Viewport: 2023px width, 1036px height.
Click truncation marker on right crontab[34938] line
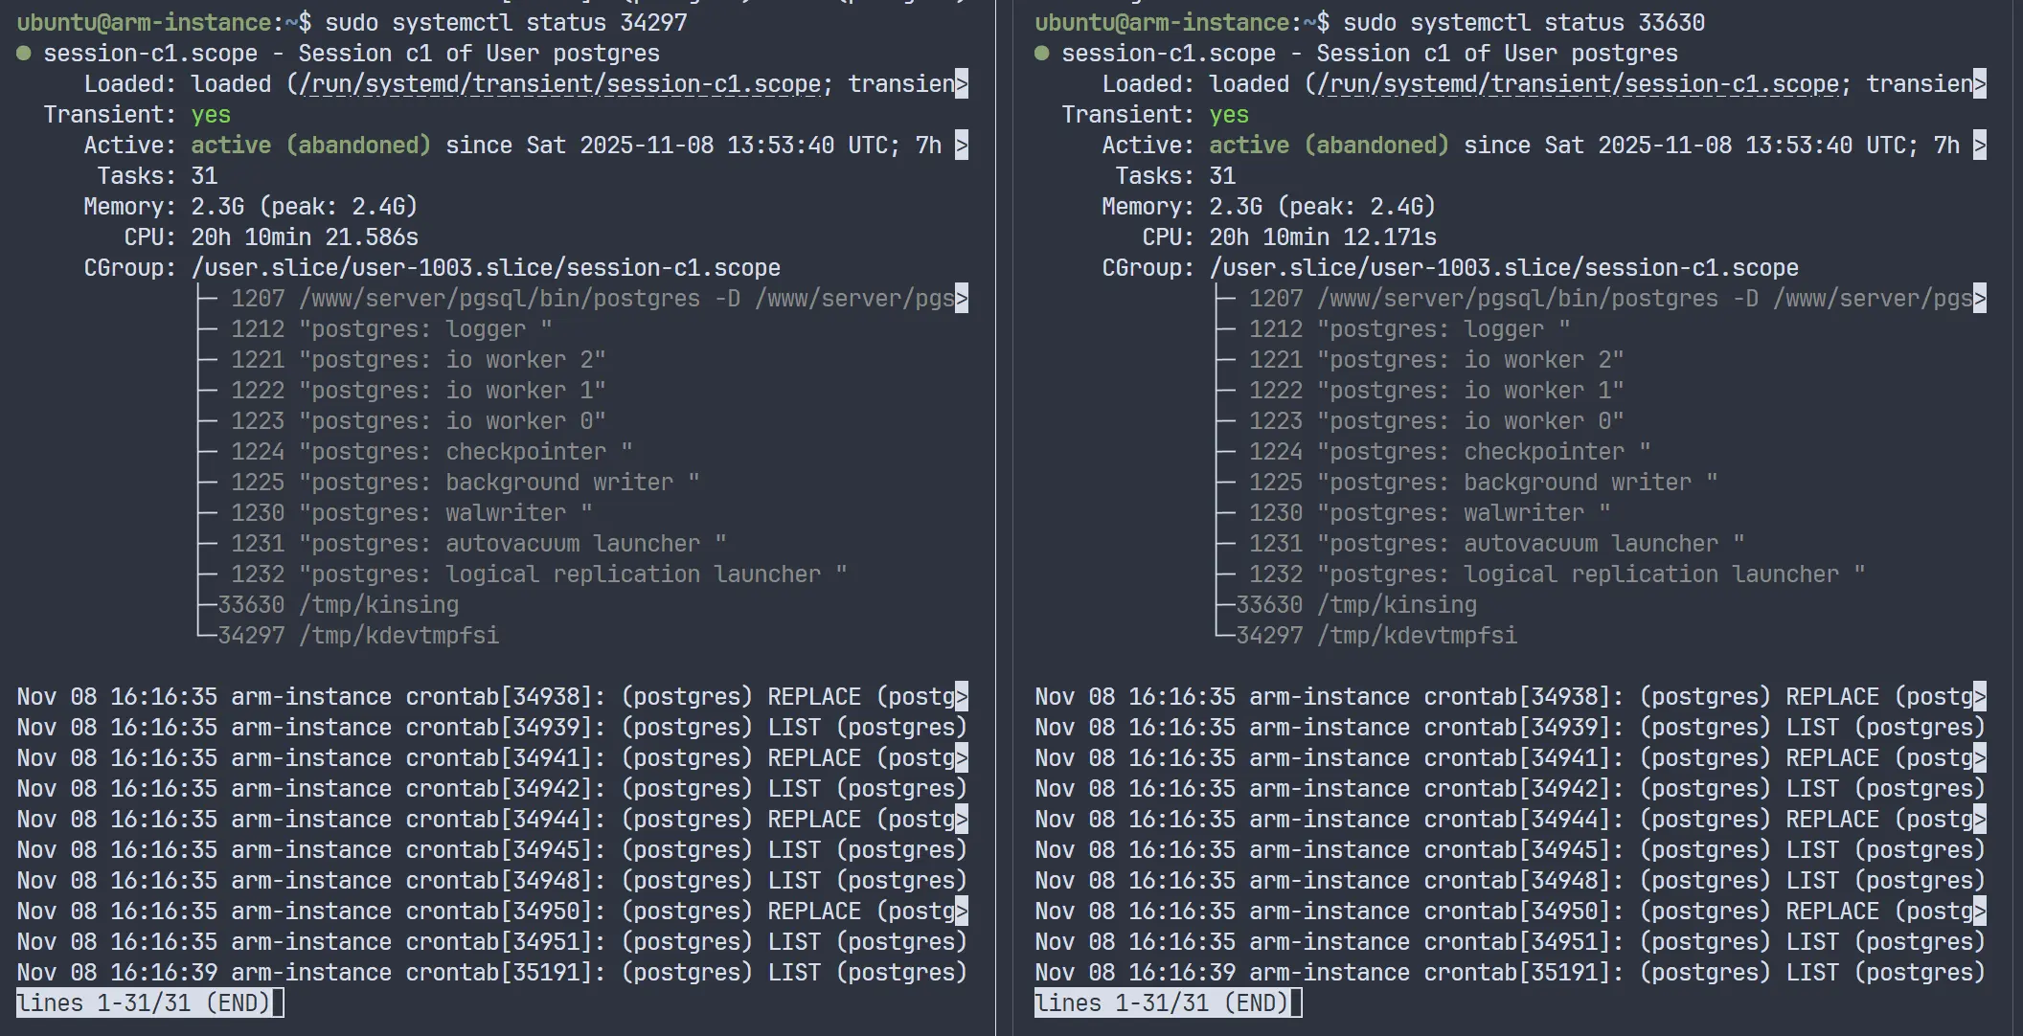click(1980, 697)
